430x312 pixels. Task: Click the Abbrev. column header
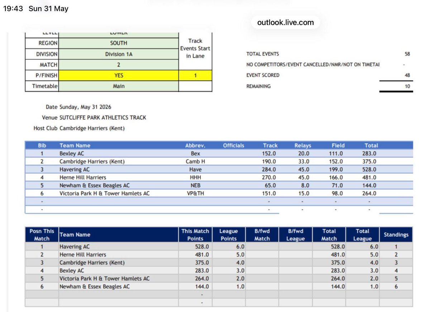195,145
